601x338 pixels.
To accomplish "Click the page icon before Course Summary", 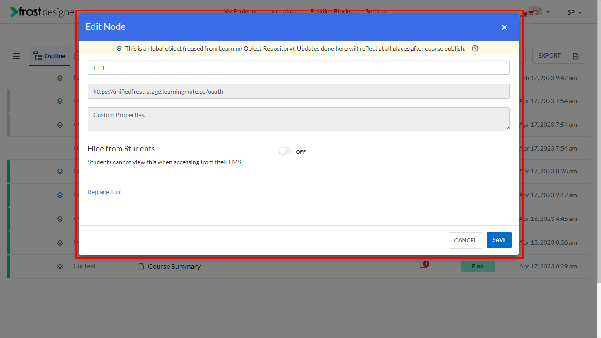I will click(141, 266).
